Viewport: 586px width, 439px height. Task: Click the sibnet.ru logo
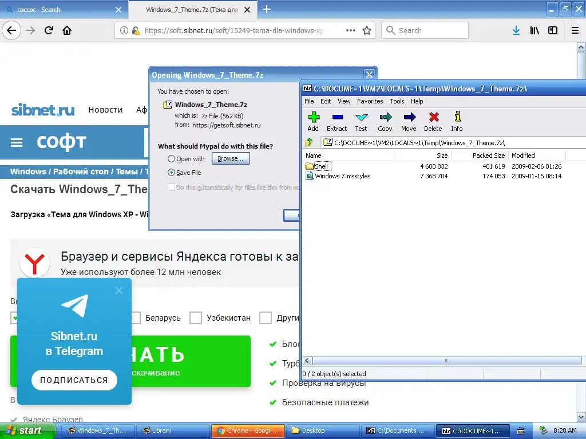(x=42, y=110)
